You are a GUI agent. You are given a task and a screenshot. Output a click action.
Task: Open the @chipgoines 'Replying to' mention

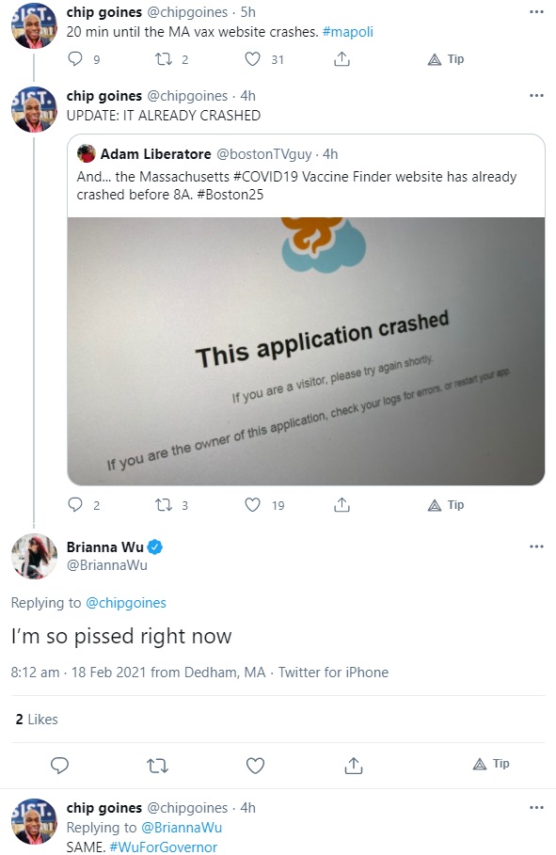coord(126,603)
